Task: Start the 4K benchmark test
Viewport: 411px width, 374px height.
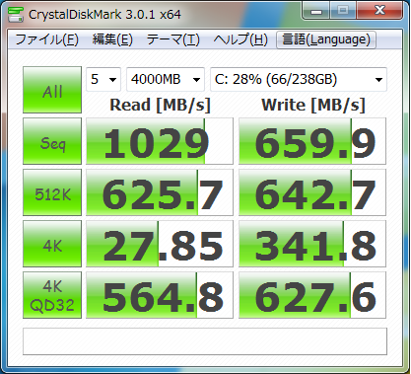Action: click(52, 244)
